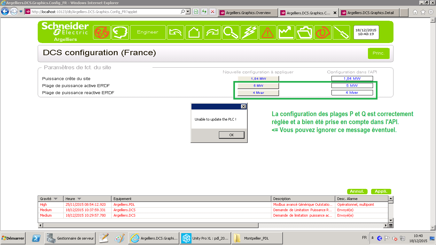
Task: Click the Appli. button
Action: click(x=381, y=191)
